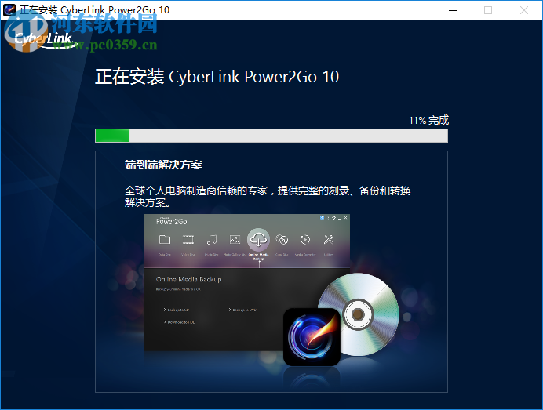Click the silver disc image

[359, 314]
